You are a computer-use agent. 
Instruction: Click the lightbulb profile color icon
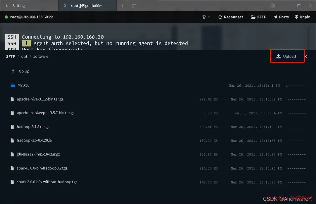click(204, 17)
